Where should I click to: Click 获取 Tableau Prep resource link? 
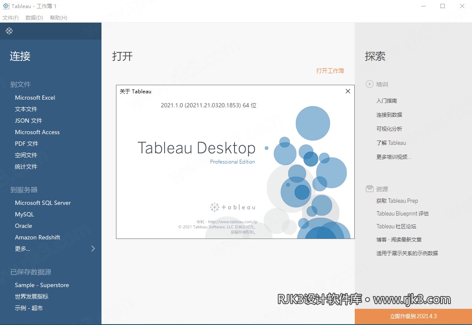click(x=397, y=201)
